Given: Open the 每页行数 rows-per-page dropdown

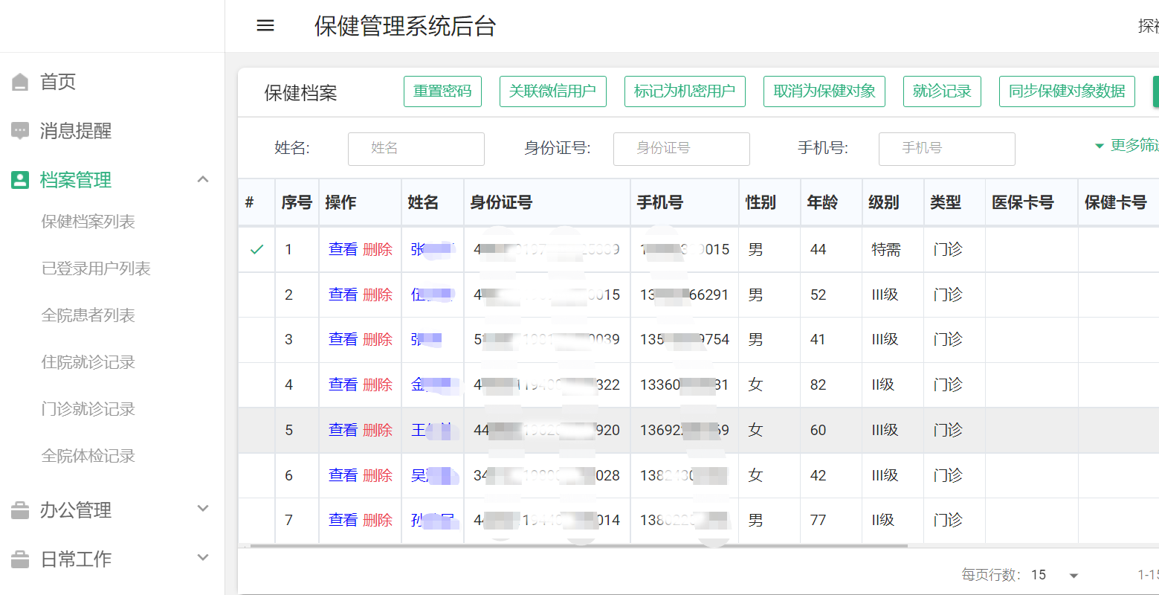Looking at the screenshot, I should (1073, 575).
